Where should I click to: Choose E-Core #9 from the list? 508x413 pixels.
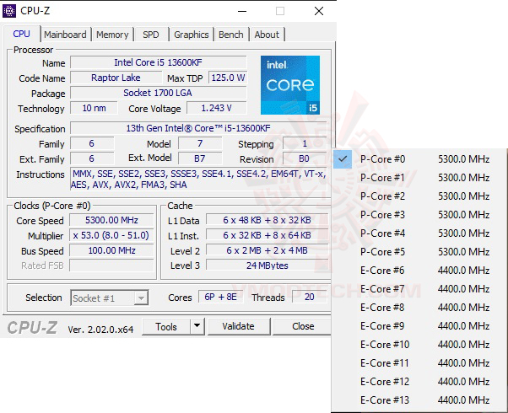click(420, 326)
